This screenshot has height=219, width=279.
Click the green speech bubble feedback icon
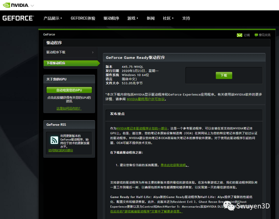pyautogui.click(x=256, y=35)
